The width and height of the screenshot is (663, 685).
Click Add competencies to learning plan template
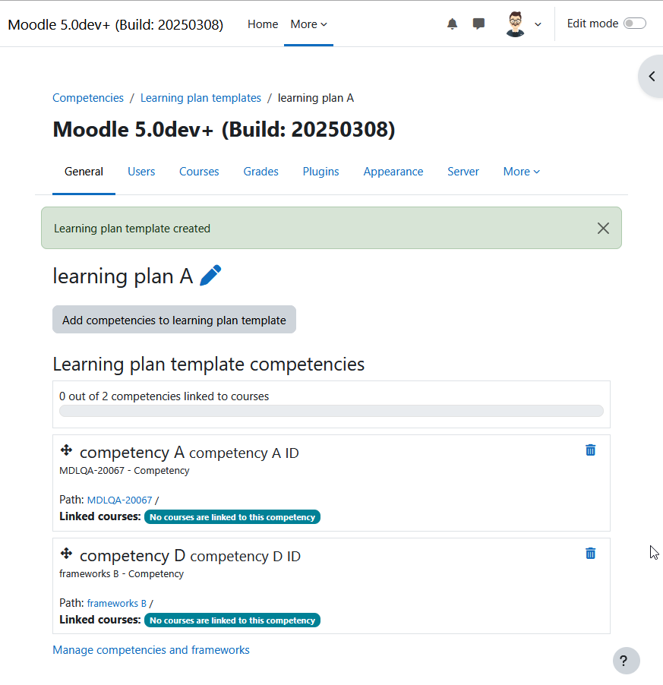coord(174,320)
